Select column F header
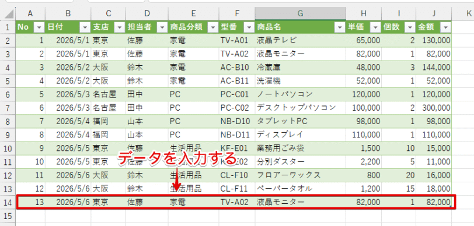 237,13
